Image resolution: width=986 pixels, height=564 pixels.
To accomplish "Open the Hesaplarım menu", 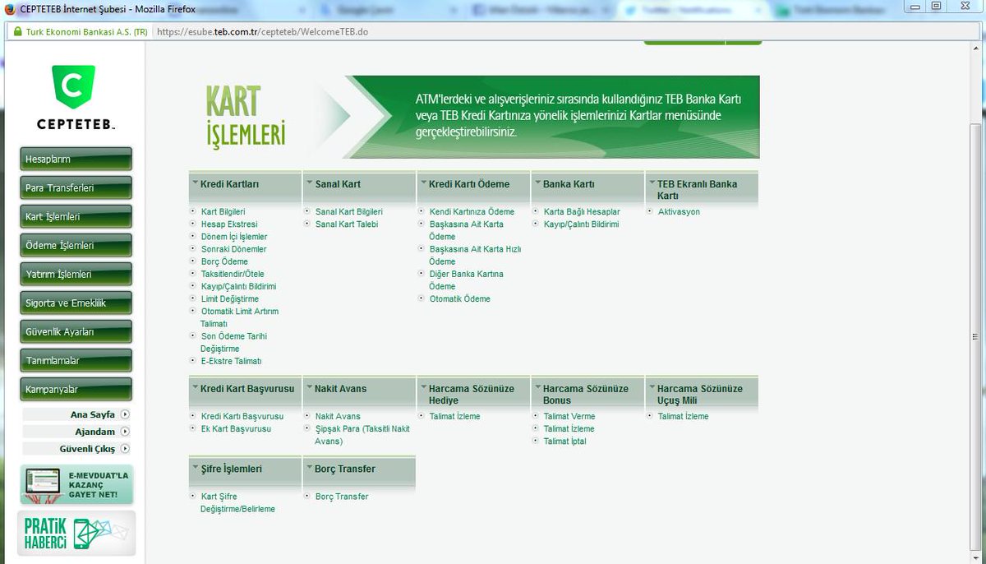I will (76, 159).
